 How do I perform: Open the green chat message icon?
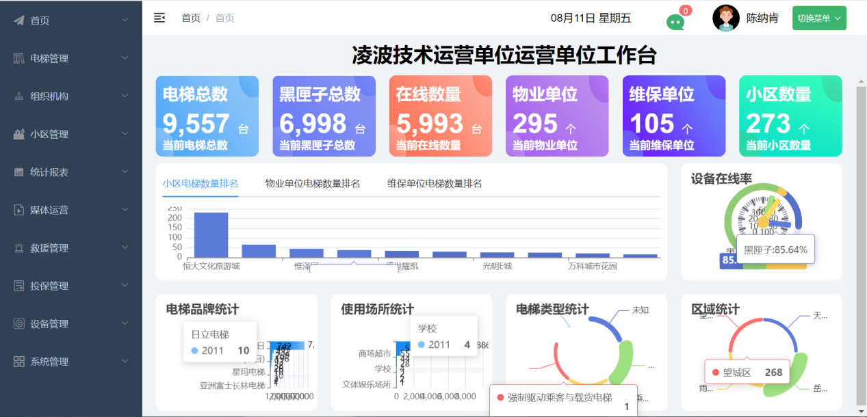pyautogui.click(x=675, y=22)
